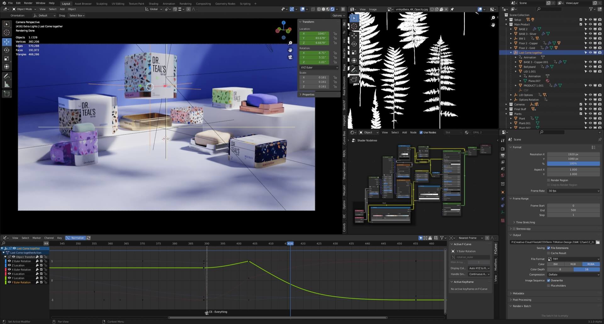Open output folder browser icon
Image resolution: width=604 pixels, height=324 pixels.
[598, 242]
